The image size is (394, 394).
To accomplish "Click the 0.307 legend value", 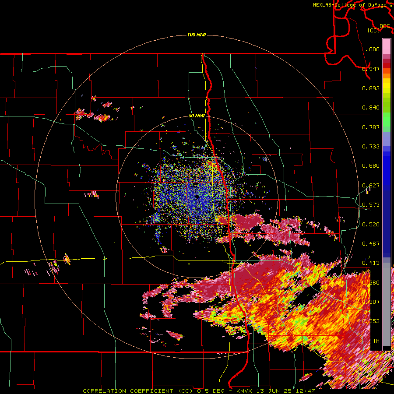I will [371, 302].
